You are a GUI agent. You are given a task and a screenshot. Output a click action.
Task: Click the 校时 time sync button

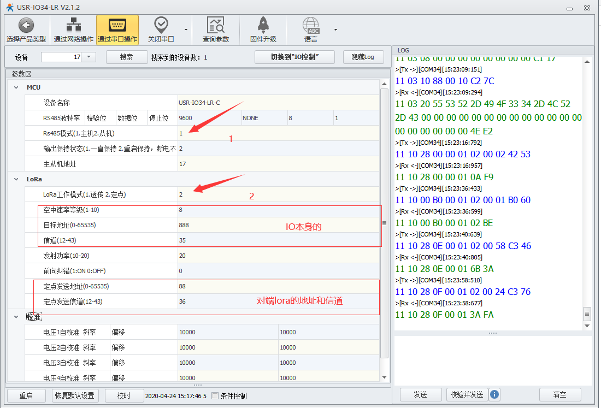(124, 396)
